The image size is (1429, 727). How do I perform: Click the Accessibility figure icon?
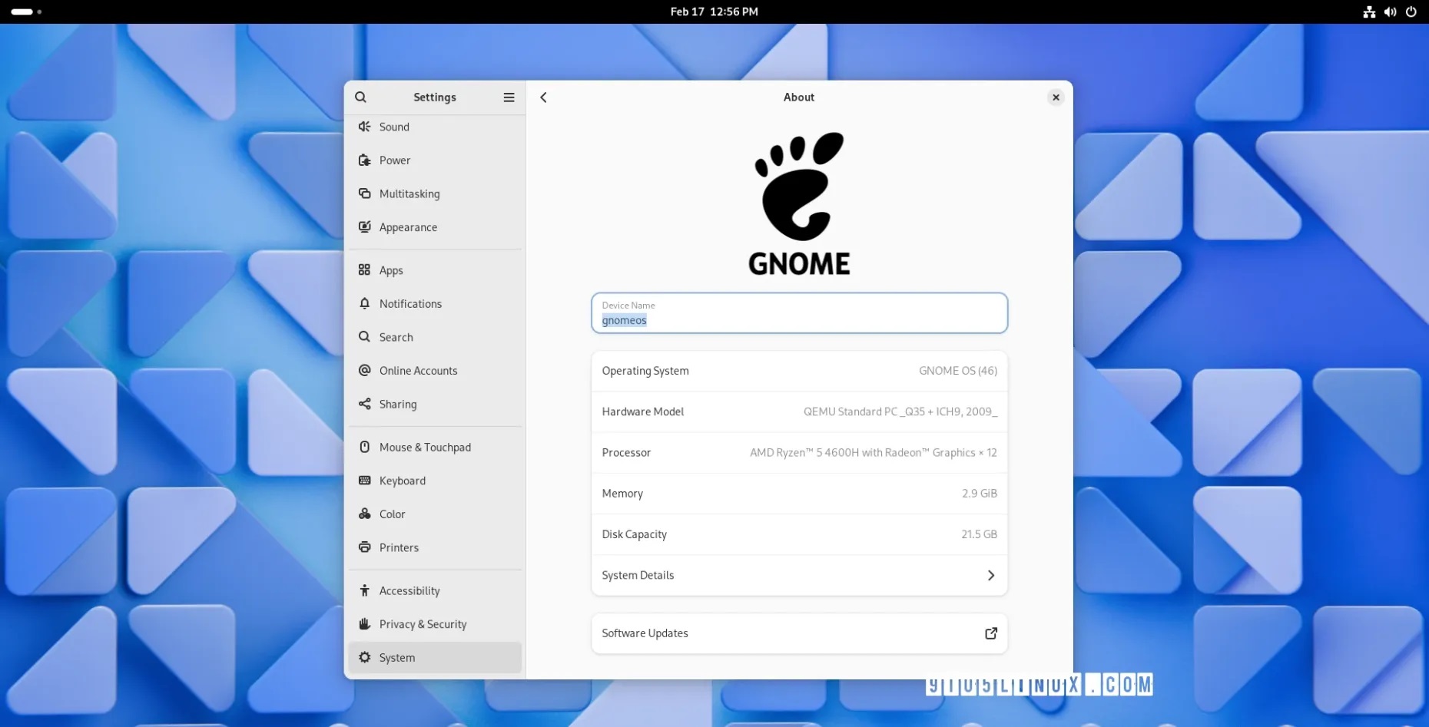365,590
